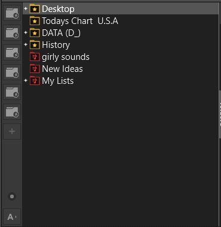The image size is (221, 227).
Task: Add a new shortcut with the plus button
Action: [x=12, y=131]
